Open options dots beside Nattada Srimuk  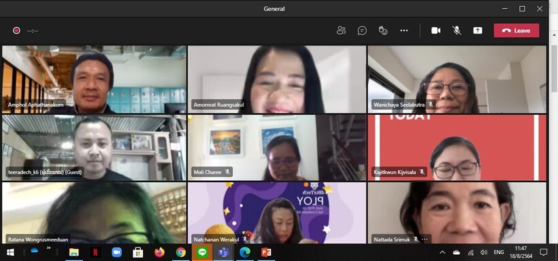pyautogui.click(x=425, y=239)
